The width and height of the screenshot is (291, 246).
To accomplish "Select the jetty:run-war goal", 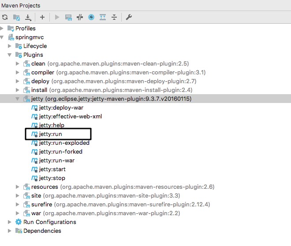I will [x=57, y=161].
